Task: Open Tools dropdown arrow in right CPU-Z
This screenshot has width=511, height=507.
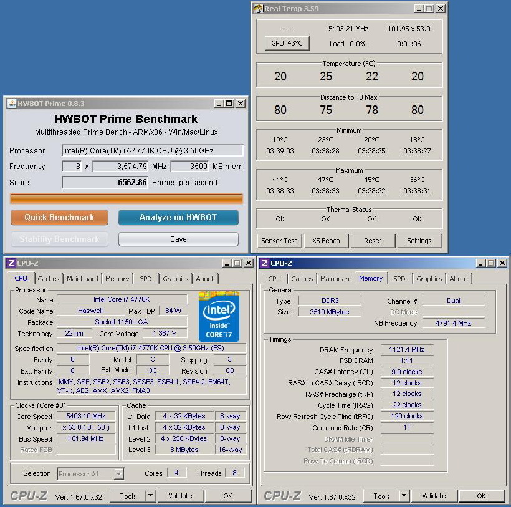Action: pos(404,496)
